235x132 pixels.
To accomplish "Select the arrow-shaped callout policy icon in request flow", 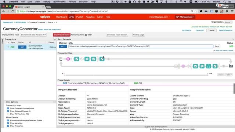I will (x=87, y=59).
